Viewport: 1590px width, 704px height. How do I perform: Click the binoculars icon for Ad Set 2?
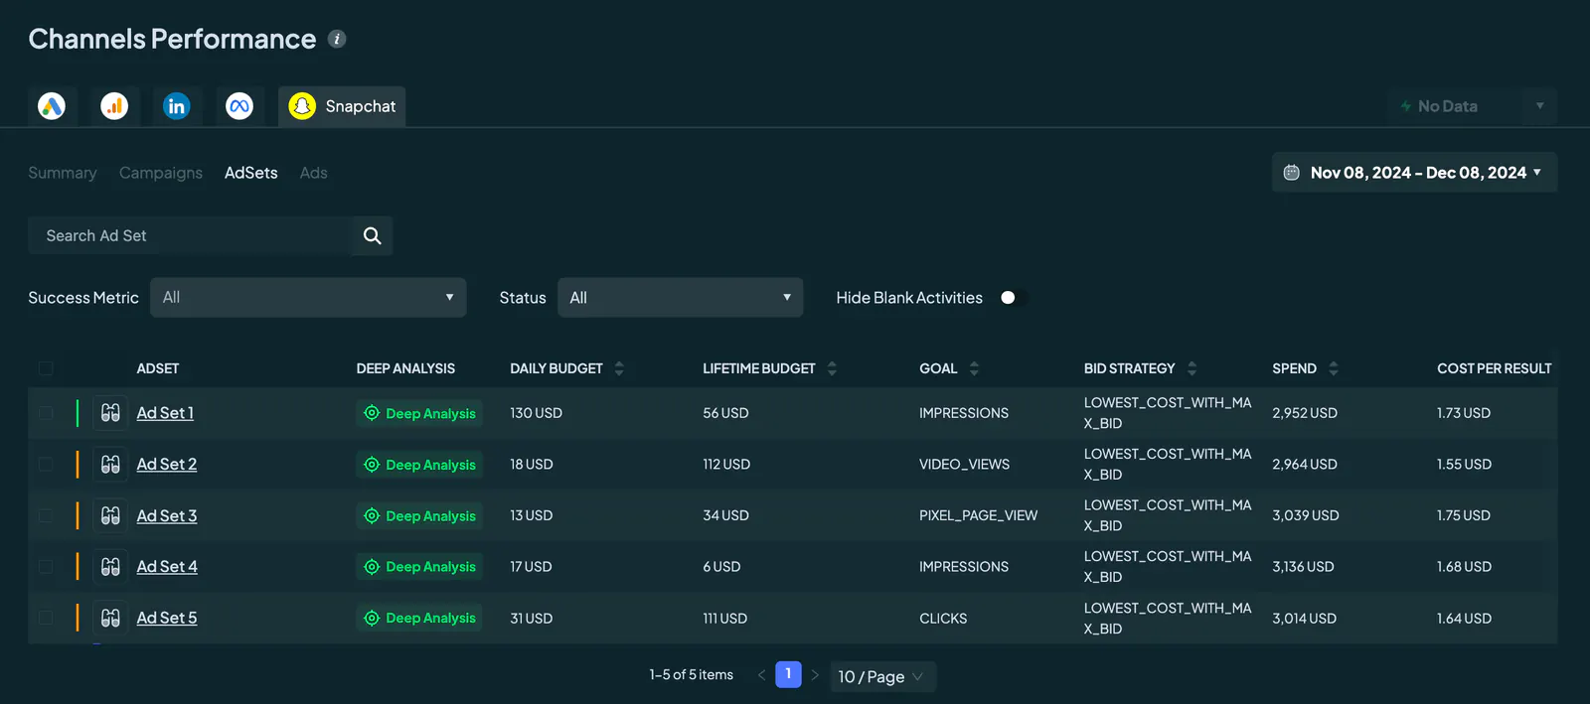pos(110,465)
